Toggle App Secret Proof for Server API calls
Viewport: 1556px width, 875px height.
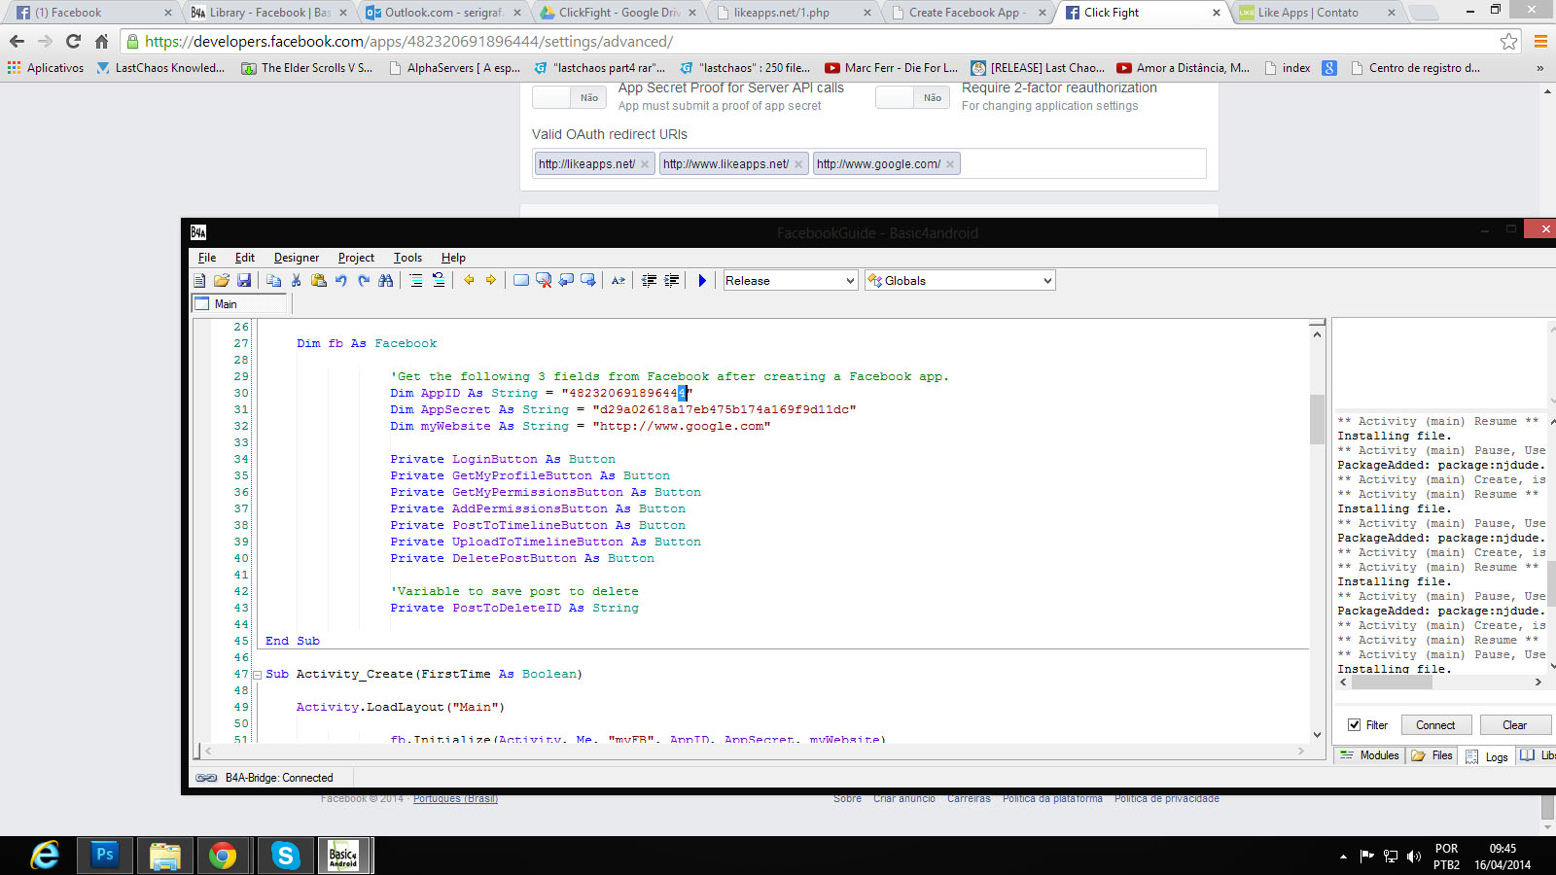[569, 97]
